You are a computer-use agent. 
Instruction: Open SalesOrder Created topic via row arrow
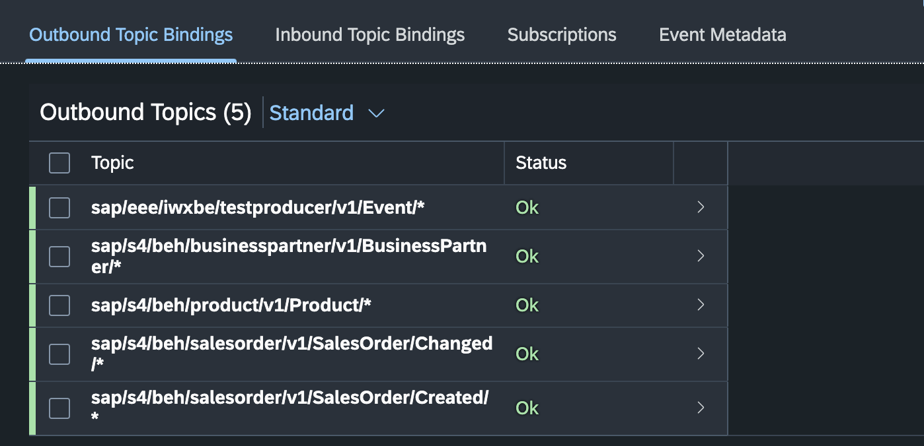[x=701, y=408]
